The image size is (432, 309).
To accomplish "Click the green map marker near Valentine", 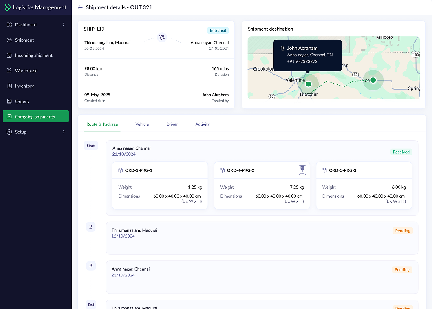I will pyautogui.click(x=309, y=84).
